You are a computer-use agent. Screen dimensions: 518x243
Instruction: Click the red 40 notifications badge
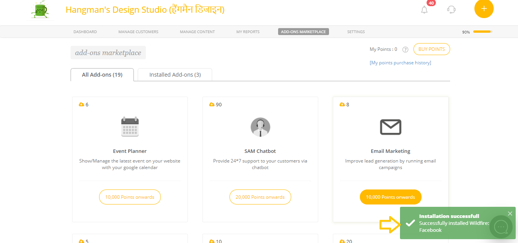click(x=431, y=3)
